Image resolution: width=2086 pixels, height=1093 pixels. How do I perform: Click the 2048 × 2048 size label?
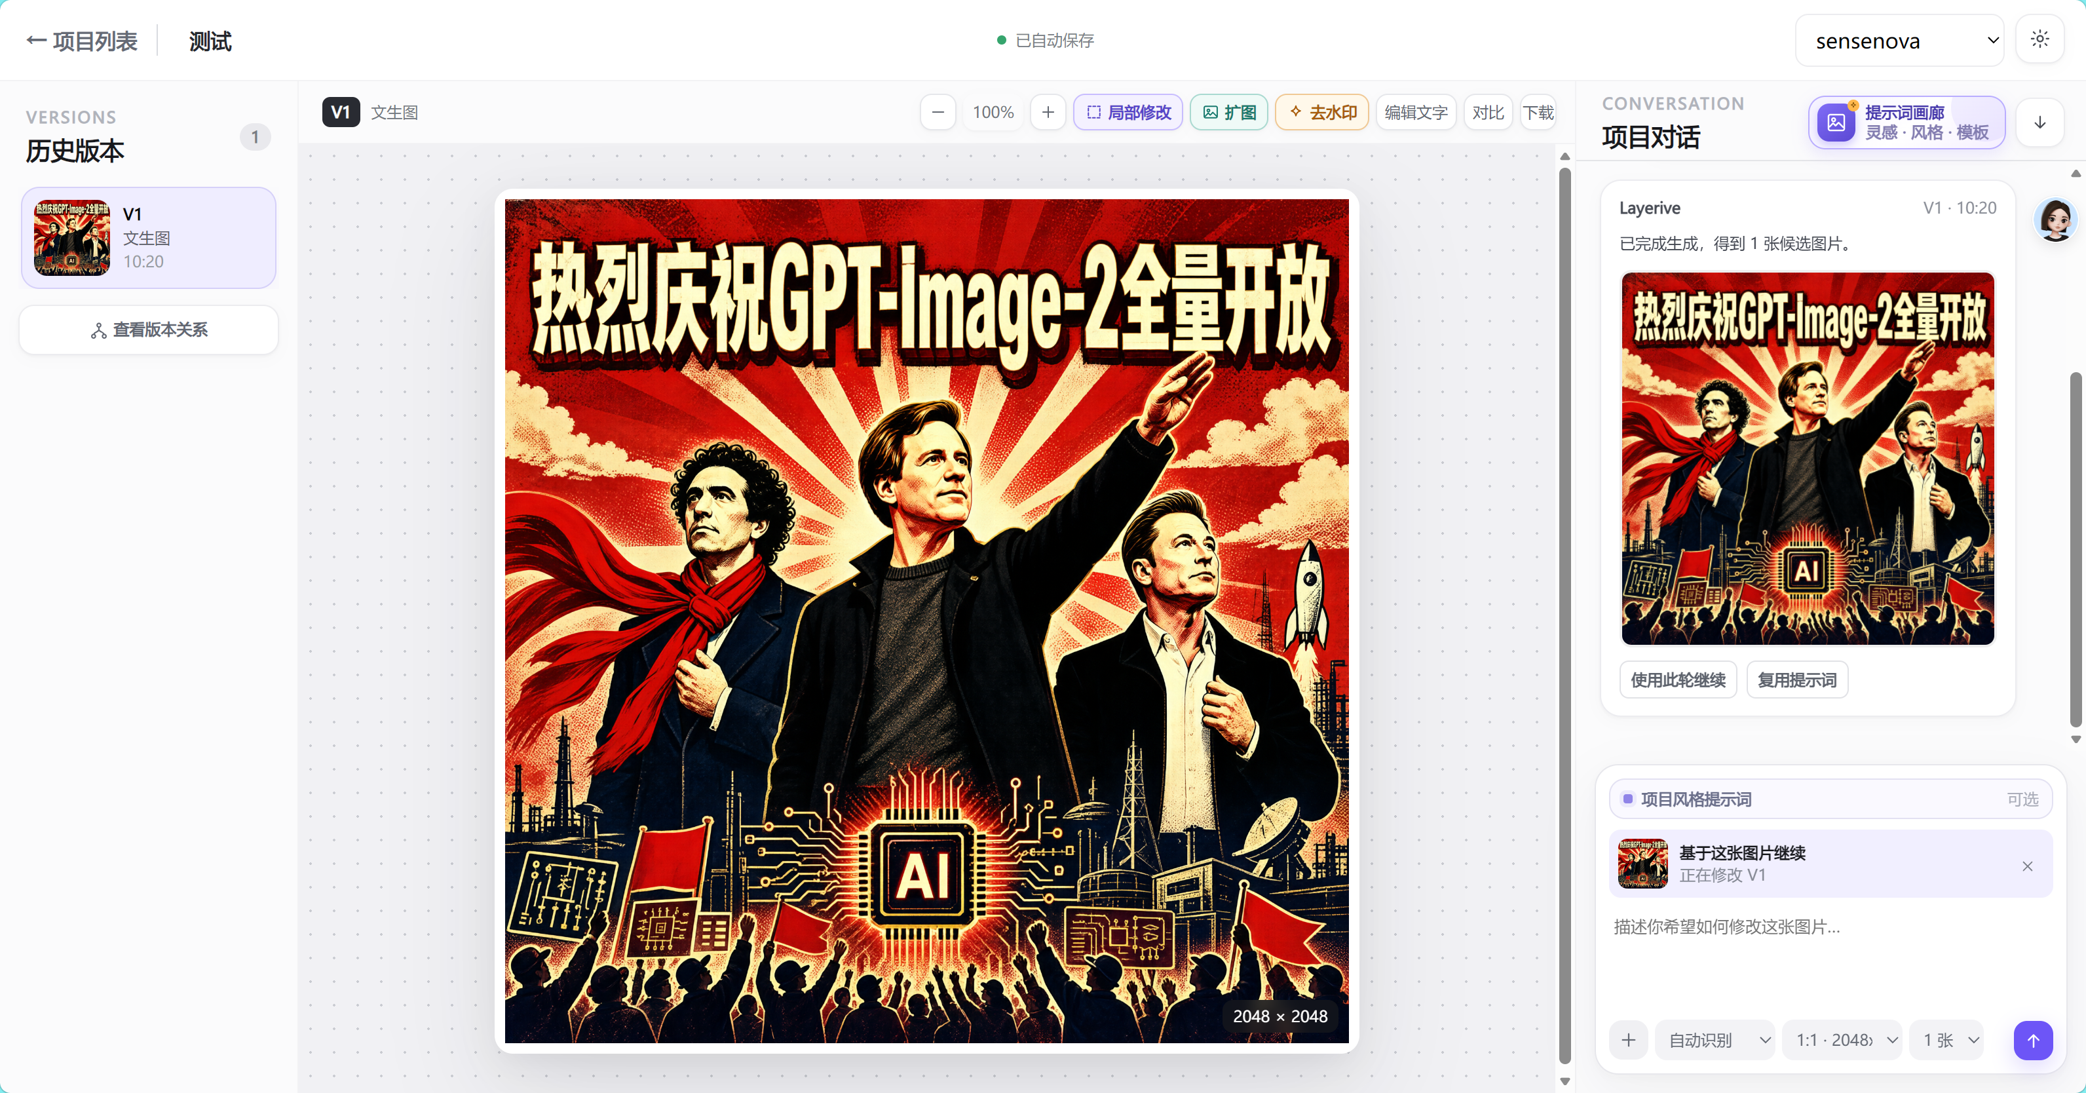1280,1016
